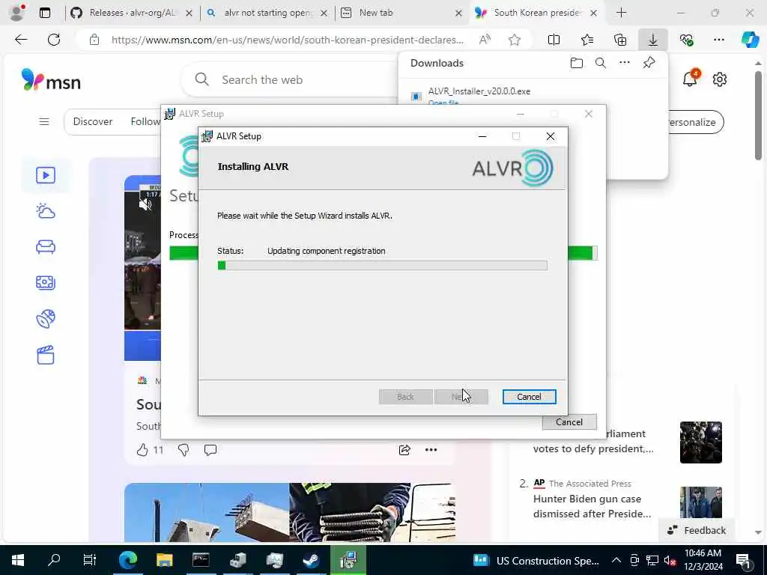
Task: Open the Windows Start menu
Action: coord(18,560)
